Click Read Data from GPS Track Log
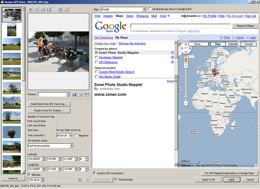This screenshot has height=189, width=260. (x=49, y=104)
